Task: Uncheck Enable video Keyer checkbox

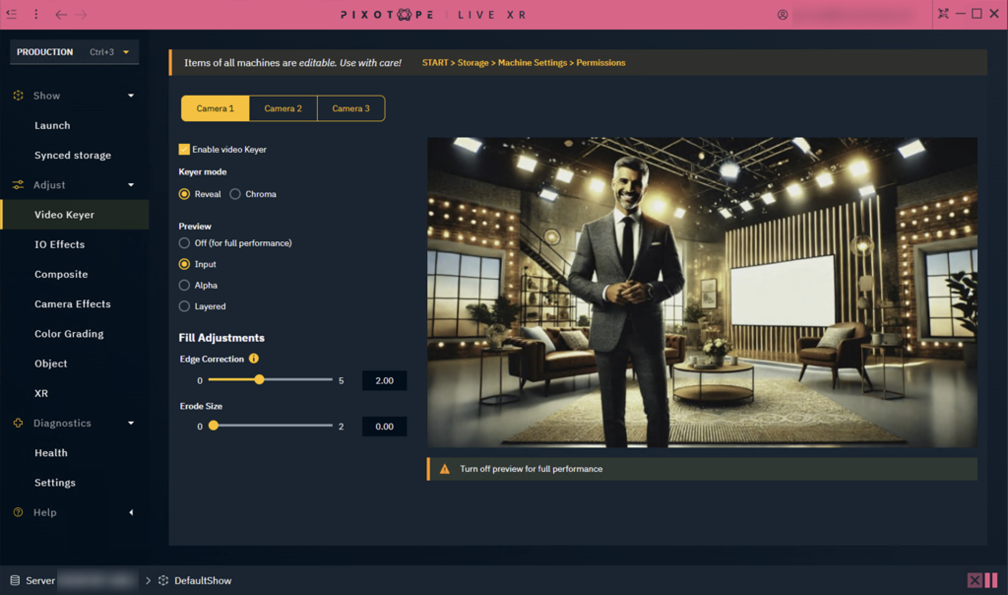Action: tap(184, 149)
